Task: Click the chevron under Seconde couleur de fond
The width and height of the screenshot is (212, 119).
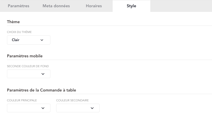Action: (x=43, y=74)
